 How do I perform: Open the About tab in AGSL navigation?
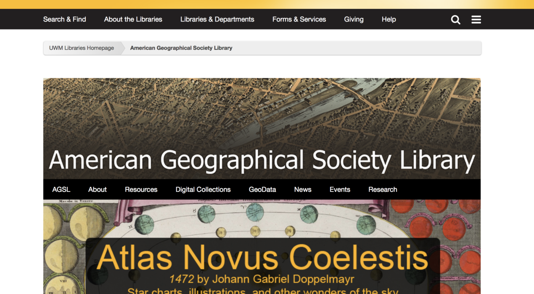click(98, 189)
